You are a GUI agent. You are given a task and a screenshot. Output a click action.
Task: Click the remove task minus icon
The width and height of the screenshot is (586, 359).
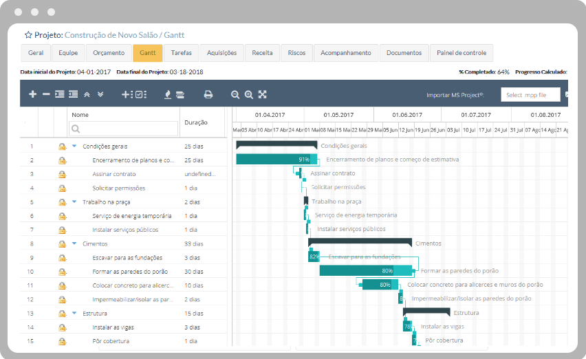(46, 94)
